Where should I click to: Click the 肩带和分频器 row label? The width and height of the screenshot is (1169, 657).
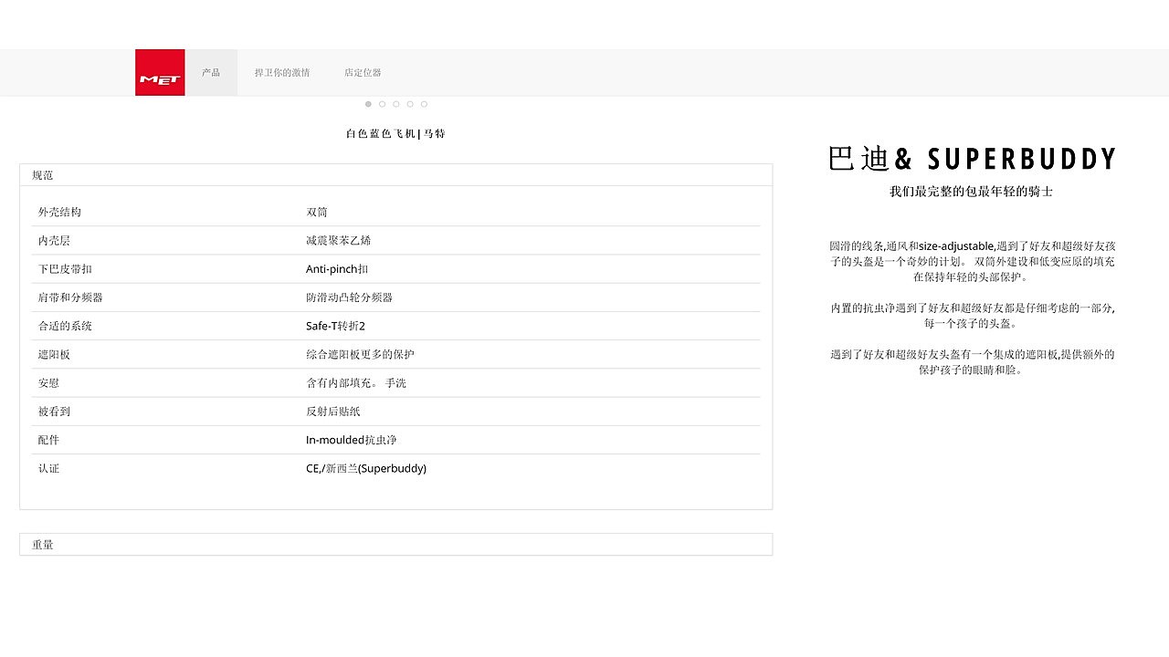pos(70,297)
